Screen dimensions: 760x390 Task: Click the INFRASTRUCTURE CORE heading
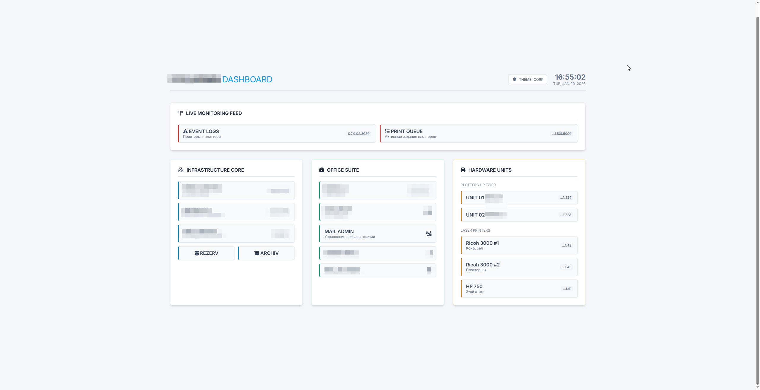pyautogui.click(x=215, y=170)
